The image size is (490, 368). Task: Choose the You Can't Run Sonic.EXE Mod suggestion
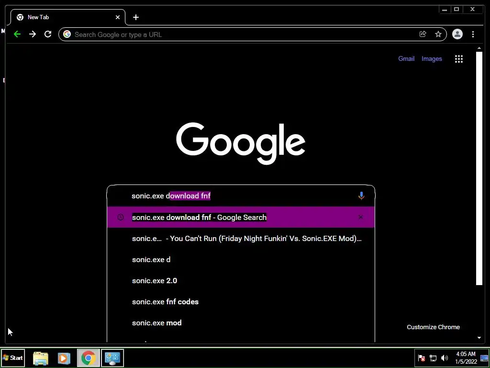point(241,239)
